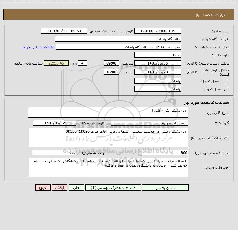Click the جزئیات اطلاعات نیاز header title
The width and height of the screenshot is (238, 230).
211,15
